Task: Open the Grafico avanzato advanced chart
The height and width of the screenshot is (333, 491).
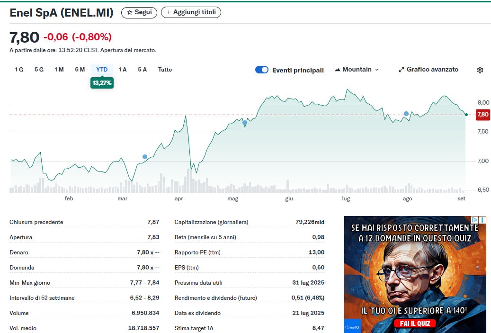Action: pos(428,70)
